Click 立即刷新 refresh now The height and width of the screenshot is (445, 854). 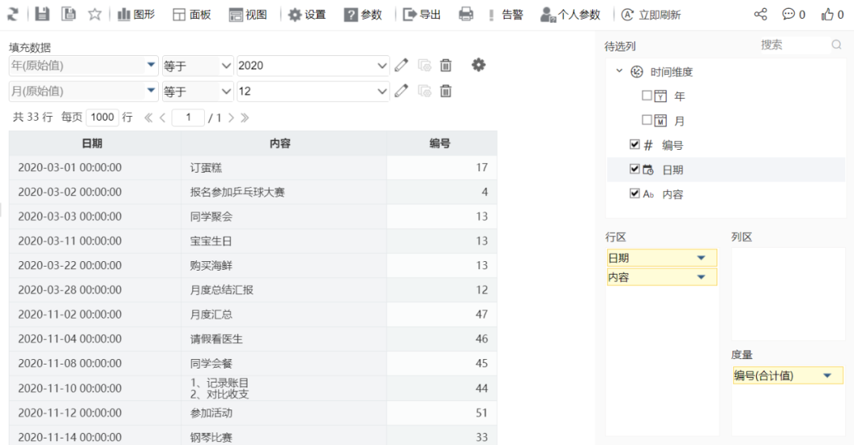tap(651, 15)
